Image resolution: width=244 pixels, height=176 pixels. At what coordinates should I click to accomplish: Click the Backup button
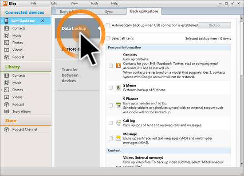[x=214, y=25]
